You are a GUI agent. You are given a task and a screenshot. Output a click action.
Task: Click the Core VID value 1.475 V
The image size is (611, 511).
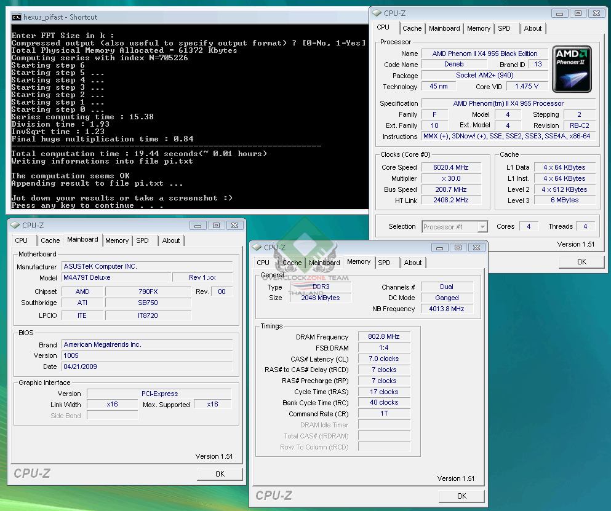[527, 87]
